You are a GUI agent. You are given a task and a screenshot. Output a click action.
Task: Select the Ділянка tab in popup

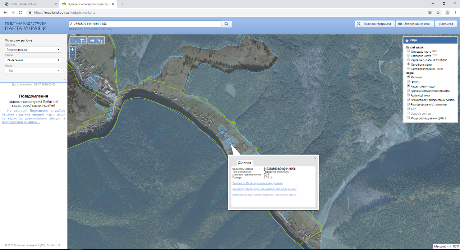(244, 162)
